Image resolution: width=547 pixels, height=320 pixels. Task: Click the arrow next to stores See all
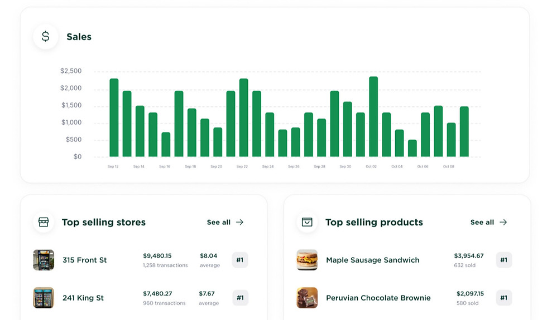pyautogui.click(x=240, y=222)
